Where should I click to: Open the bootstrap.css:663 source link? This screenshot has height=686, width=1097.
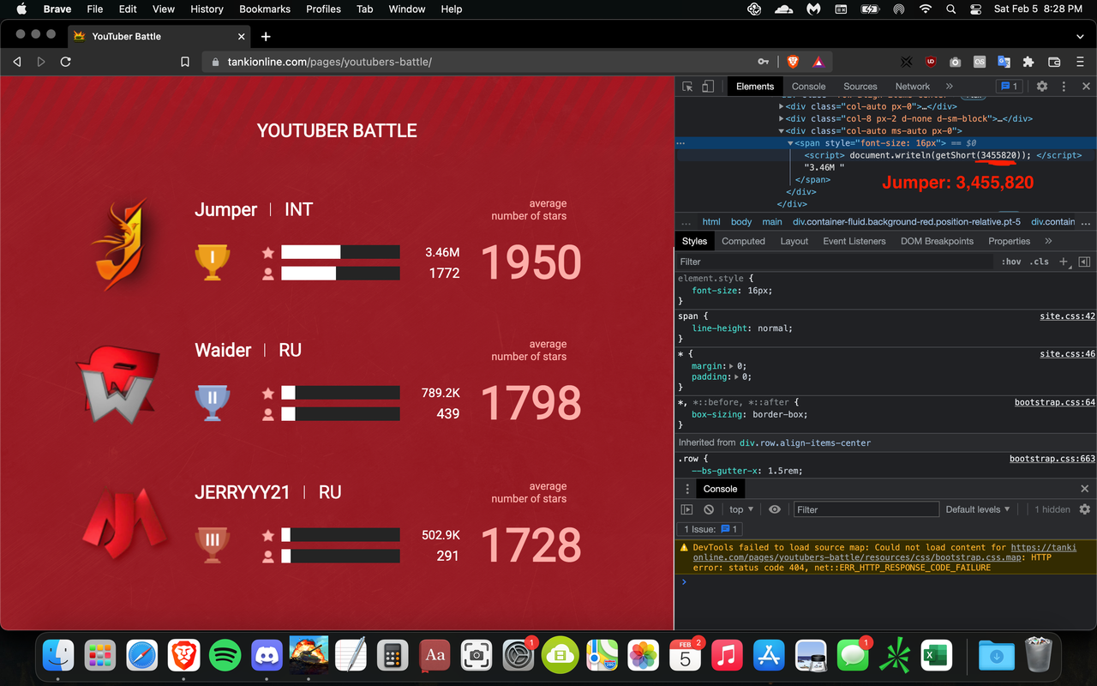pos(1052,459)
